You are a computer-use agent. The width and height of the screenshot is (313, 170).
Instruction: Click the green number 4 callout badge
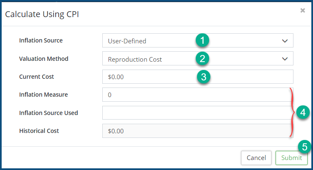pos(303,112)
